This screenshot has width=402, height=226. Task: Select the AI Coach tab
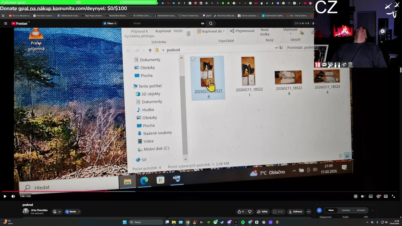(361, 210)
